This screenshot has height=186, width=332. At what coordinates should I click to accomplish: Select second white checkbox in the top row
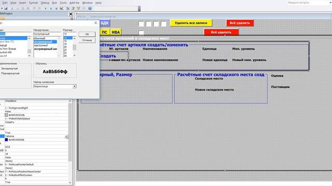point(149,24)
